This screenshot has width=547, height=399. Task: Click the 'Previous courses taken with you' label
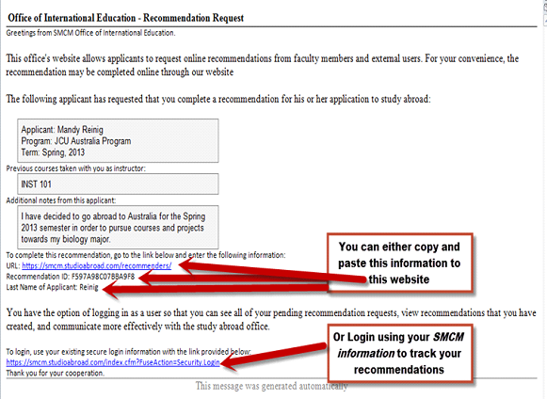click(75, 168)
